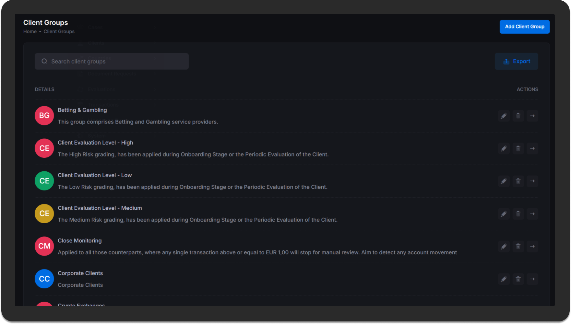Edit the Corporate Clients group
The image size is (571, 324).
pos(504,279)
